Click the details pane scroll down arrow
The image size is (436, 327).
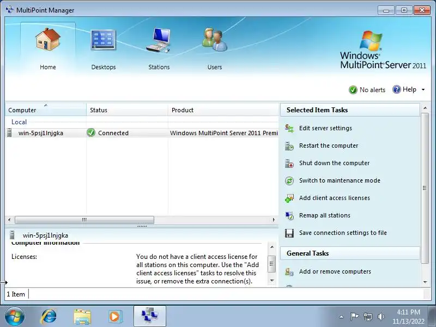(272, 281)
